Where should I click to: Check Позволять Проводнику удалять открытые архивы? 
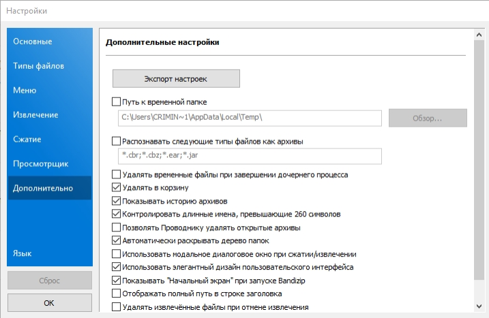coord(116,227)
